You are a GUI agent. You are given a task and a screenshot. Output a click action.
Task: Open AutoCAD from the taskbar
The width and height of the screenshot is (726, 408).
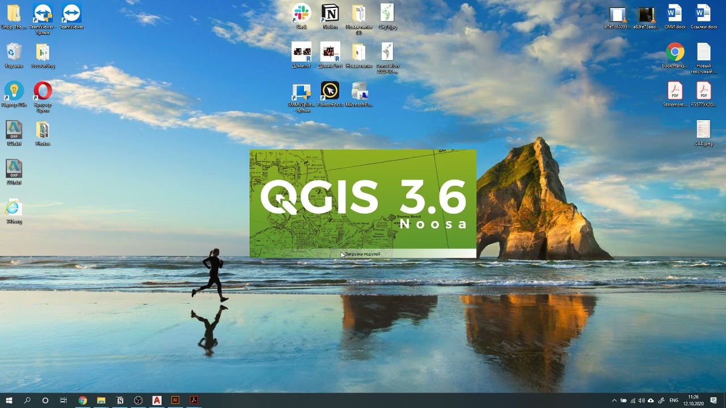pos(157,400)
